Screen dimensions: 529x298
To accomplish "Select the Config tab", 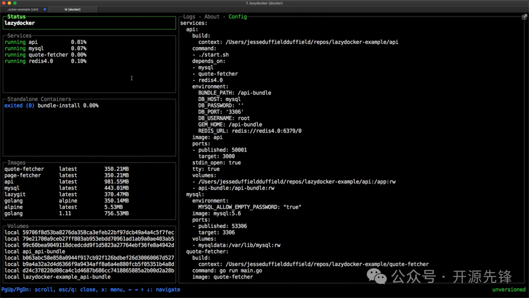I will [x=238, y=17].
